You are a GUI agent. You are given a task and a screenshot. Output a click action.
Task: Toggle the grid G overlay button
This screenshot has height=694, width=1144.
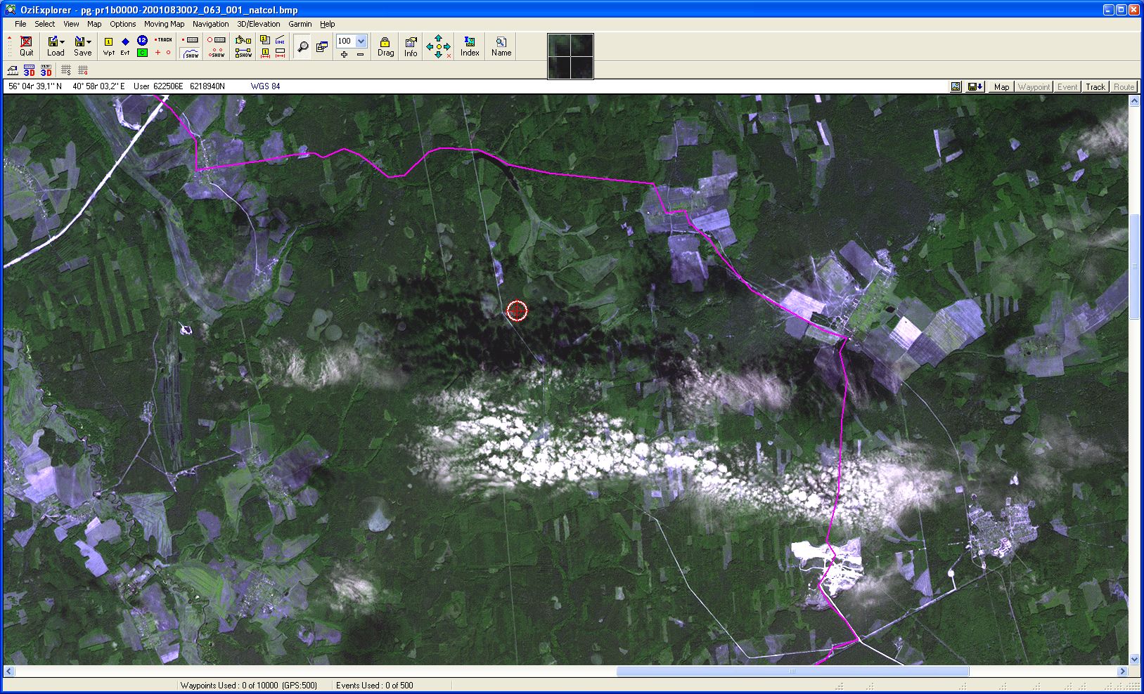pos(83,70)
